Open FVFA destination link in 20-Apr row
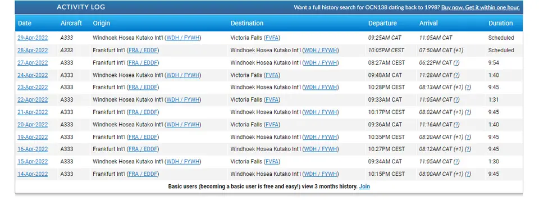 272,125
